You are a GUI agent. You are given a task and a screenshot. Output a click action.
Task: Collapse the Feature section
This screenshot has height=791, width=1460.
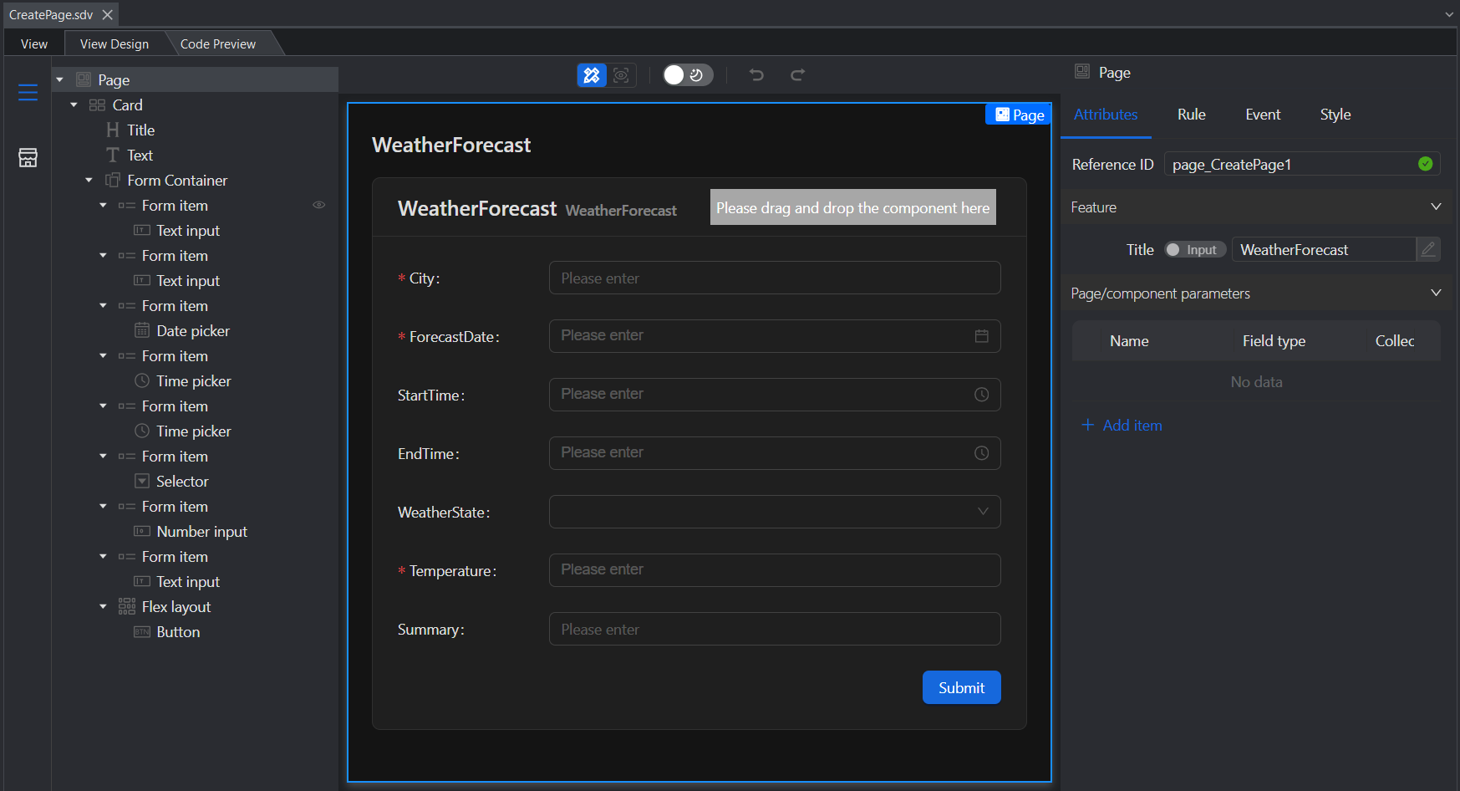pos(1436,207)
